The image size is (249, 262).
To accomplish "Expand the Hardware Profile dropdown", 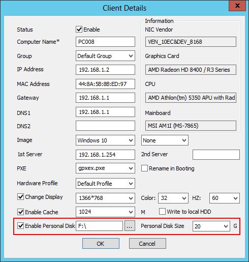I will point(105,184).
